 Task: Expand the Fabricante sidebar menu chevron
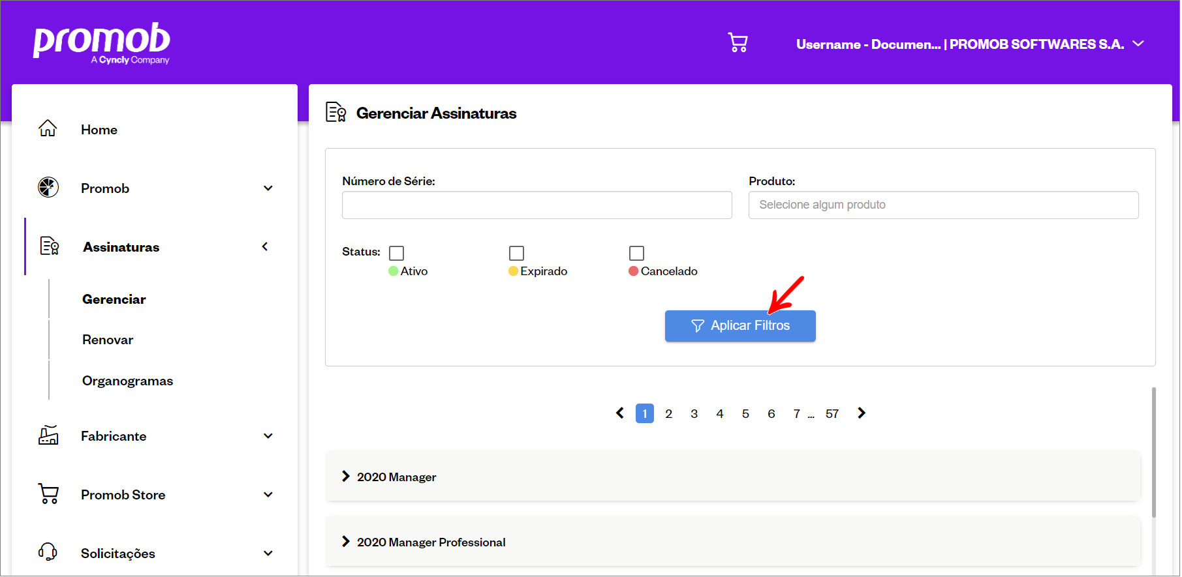[x=268, y=436]
